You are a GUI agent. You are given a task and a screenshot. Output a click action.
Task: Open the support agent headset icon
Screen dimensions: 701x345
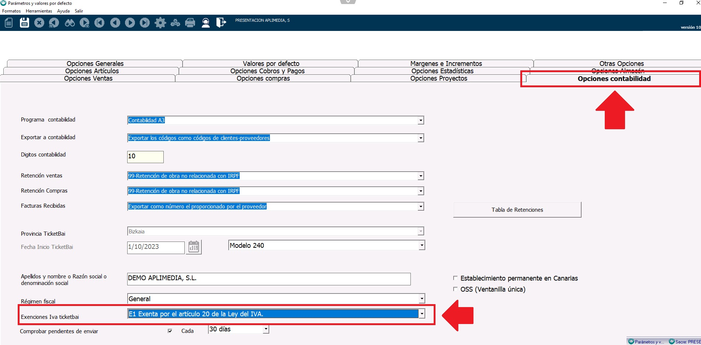206,23
